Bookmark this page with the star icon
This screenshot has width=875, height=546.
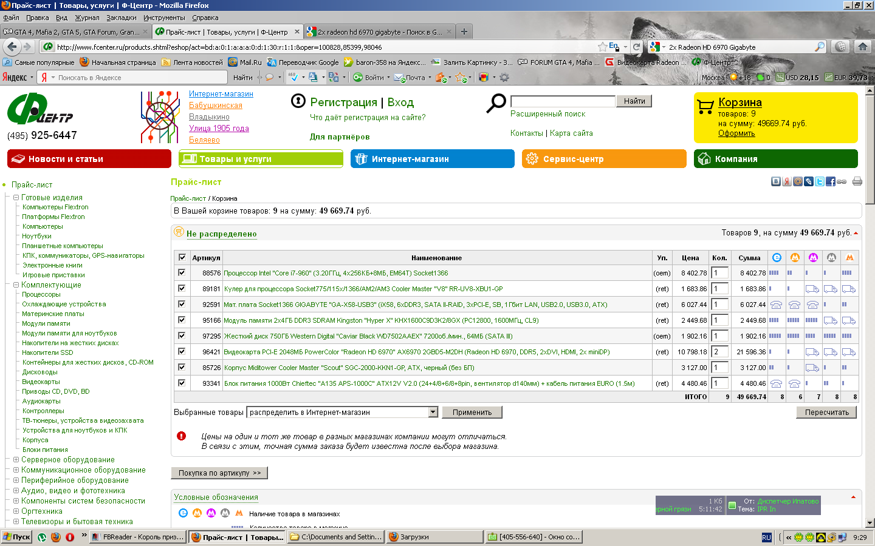point(602,47)
